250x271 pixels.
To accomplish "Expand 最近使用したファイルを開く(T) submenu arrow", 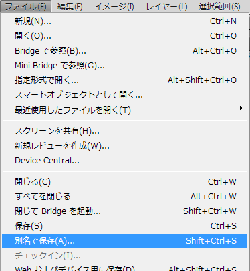I will coord(241,108).
